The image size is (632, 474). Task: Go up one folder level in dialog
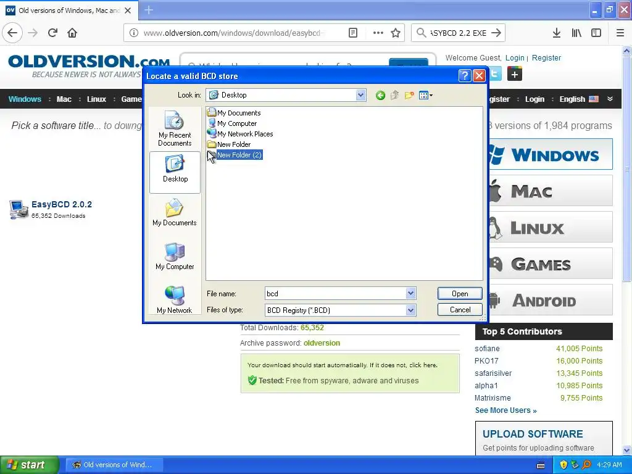(394, 96)
